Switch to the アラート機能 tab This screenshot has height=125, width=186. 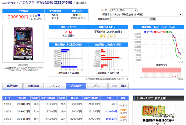(x=118, y=86)
